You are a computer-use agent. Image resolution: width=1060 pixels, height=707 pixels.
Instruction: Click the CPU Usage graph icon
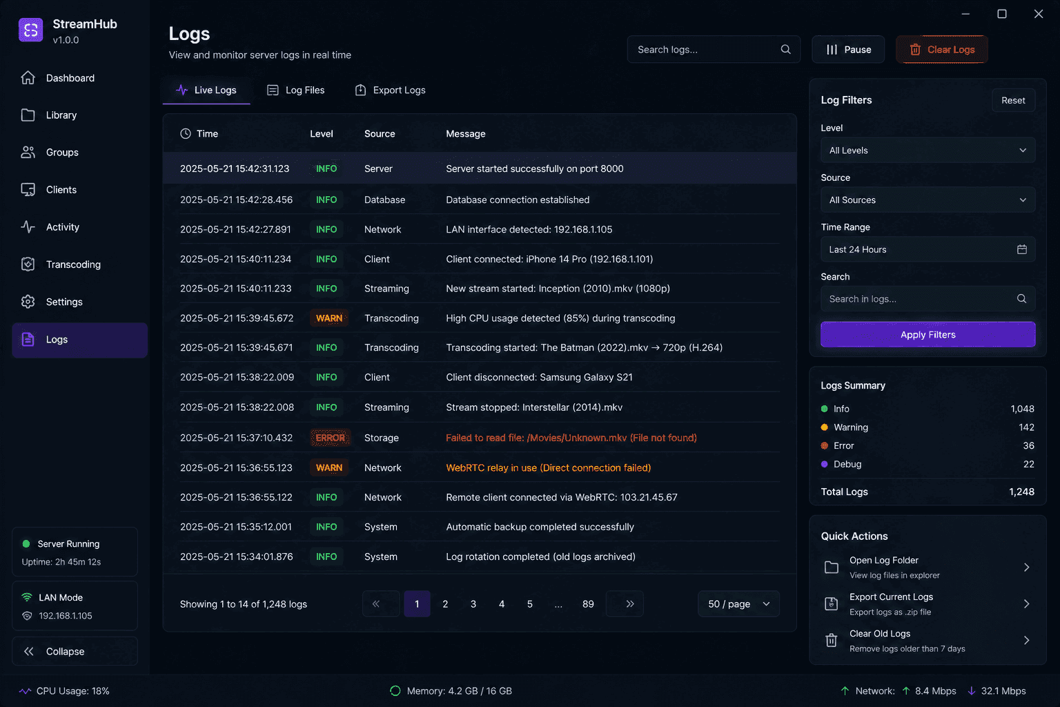(x=25, y=691)
